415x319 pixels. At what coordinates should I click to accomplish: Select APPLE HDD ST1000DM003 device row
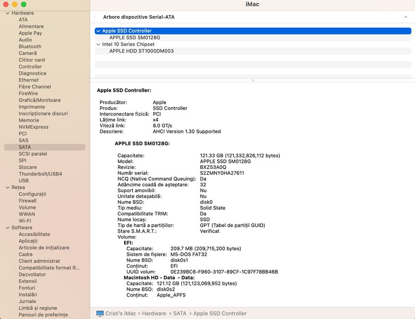click(253, 51)
